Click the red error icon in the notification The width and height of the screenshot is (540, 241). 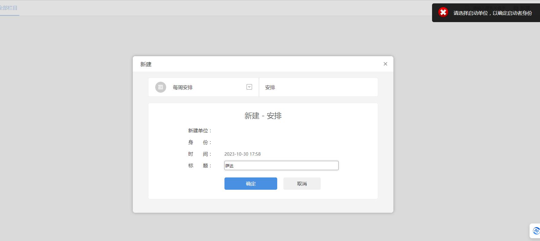[x=443, y=12]
